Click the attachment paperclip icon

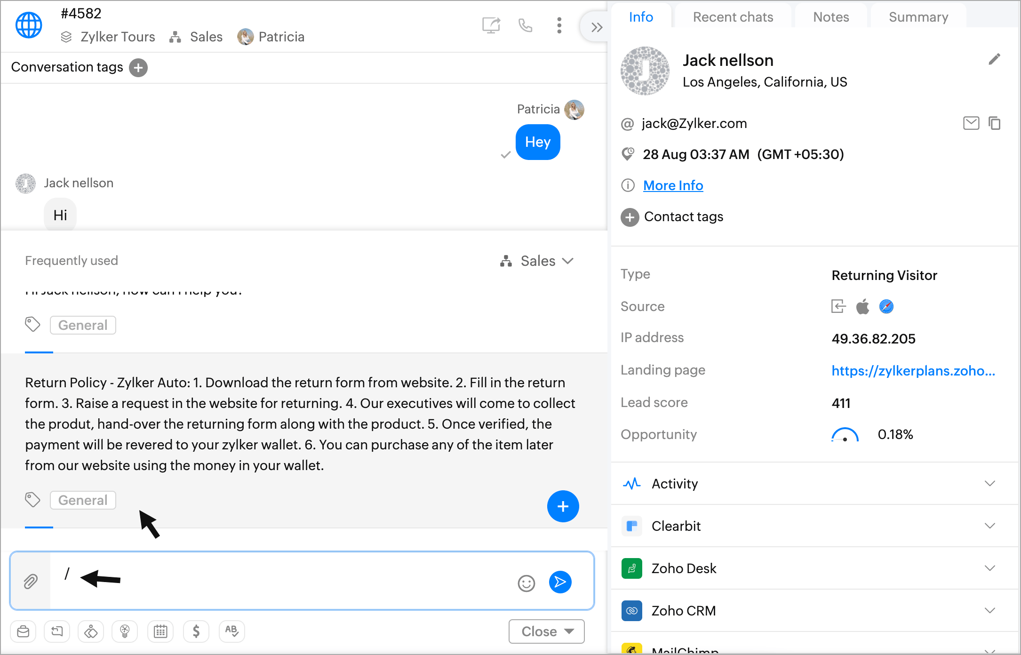coord(31,582)
